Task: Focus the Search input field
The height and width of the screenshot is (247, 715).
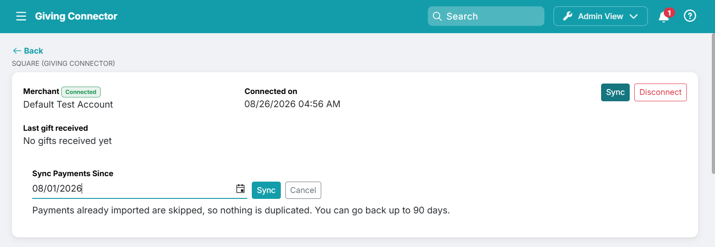Action: coord(486,16)
